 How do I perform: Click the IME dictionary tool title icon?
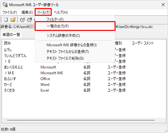click(5, 5)
